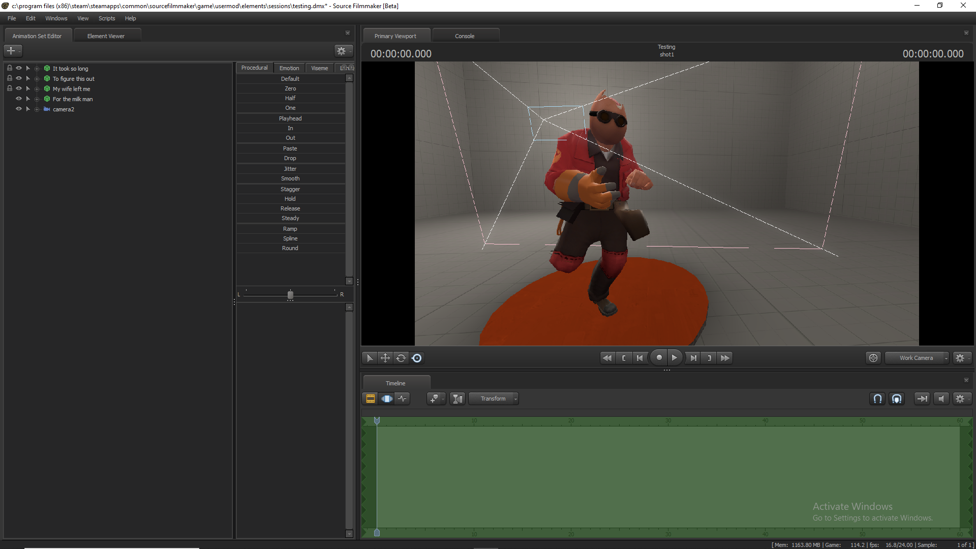Click the Jitter procedural preset
Image resolution: width=976 pixels, height=549 pixels.
[290, 169]
